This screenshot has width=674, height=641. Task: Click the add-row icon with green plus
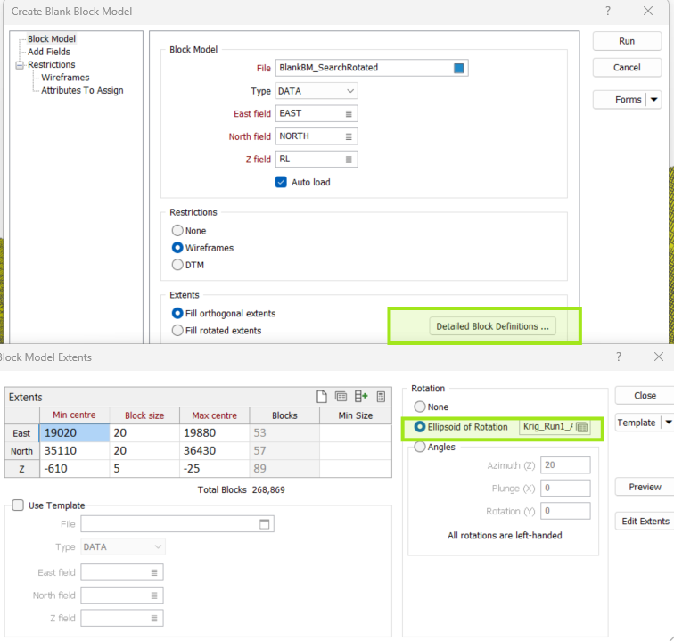(361, 397)
